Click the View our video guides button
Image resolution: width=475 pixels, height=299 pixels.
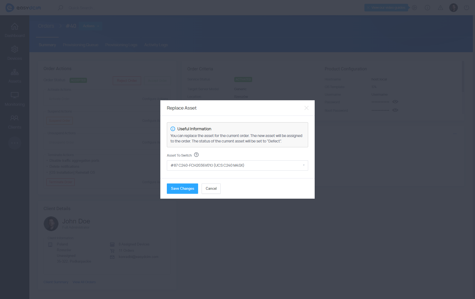pyautogui.click(x=386, y=8)
